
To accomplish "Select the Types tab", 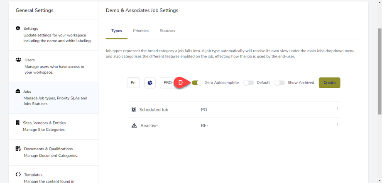I will coord(117,31).
